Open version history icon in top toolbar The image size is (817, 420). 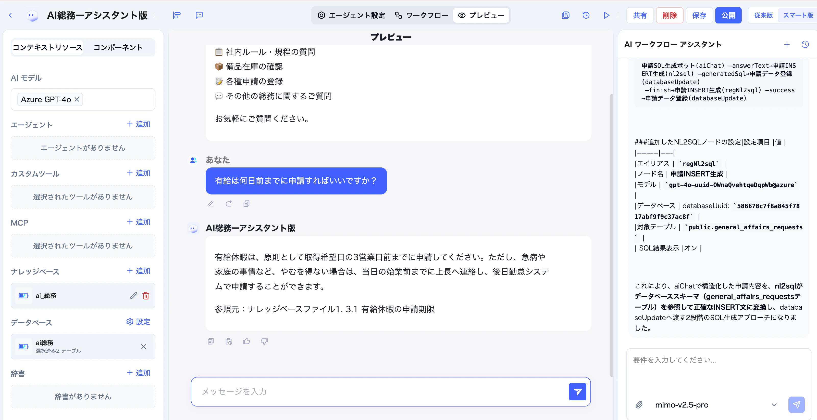[586, 15]
